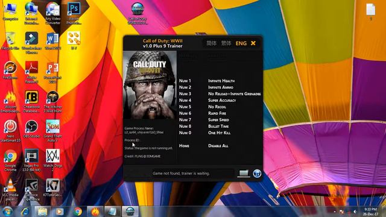Open the Word desktop shortcut
The height and width of the screenshot is (217, 386).
[52, 40]
